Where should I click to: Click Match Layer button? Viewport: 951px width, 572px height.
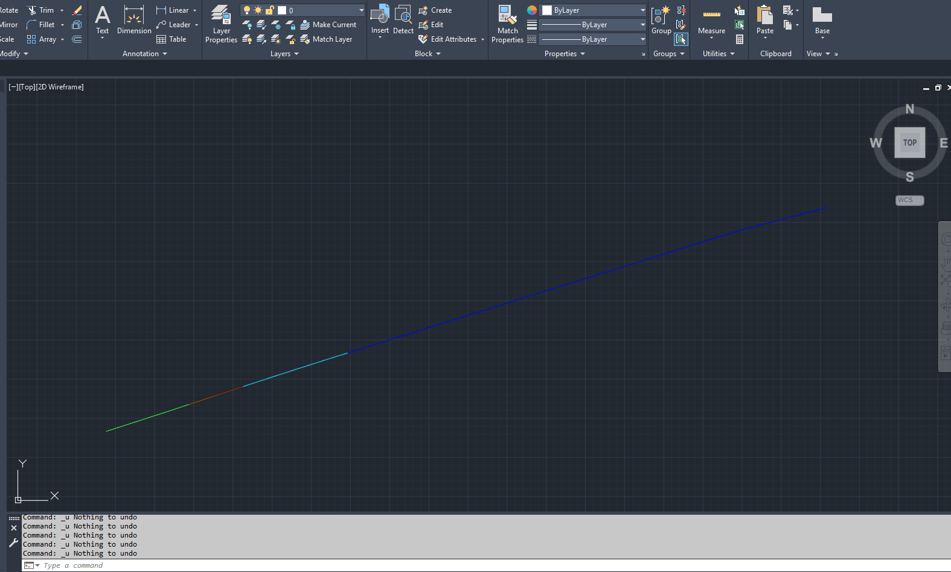[326, 39]
